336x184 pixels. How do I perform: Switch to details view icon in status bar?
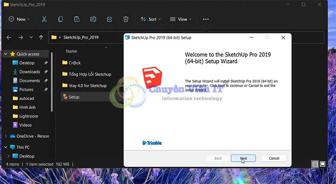pos(315,164)
